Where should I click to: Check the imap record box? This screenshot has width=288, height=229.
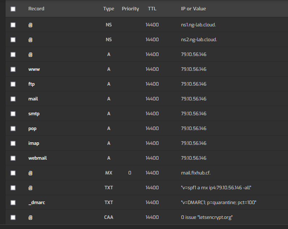[x=13, y=143]
